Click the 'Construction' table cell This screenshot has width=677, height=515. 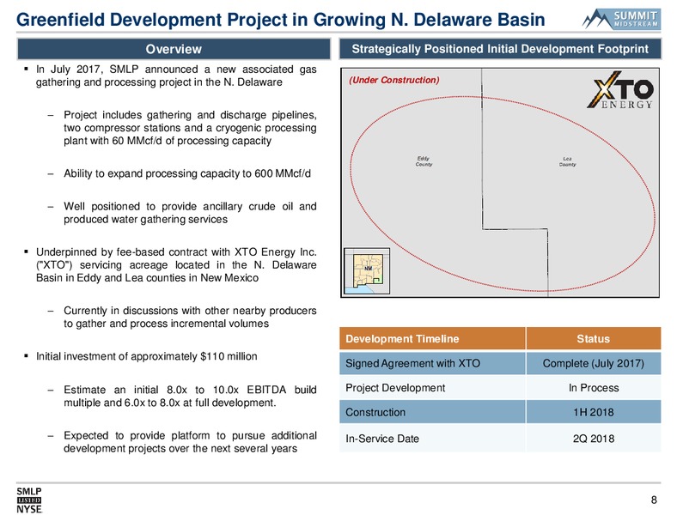433,412
